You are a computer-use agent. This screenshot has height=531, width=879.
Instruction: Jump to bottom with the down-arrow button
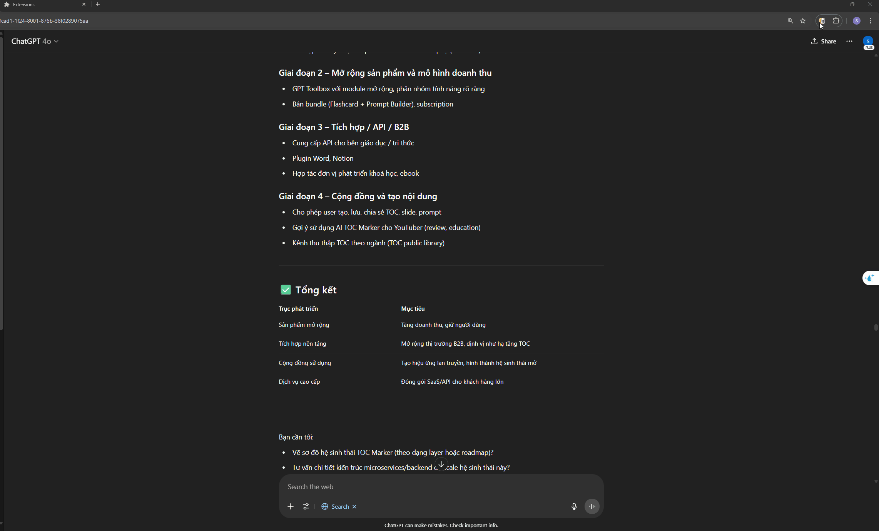441,464
